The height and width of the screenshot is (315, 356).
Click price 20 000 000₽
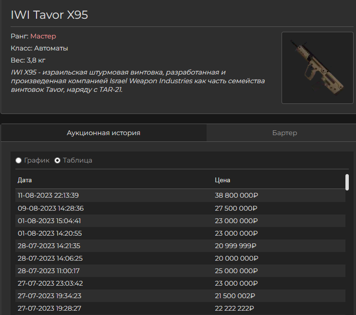236,258
